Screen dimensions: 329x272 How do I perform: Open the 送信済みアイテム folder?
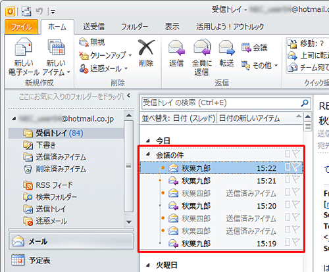55,157
